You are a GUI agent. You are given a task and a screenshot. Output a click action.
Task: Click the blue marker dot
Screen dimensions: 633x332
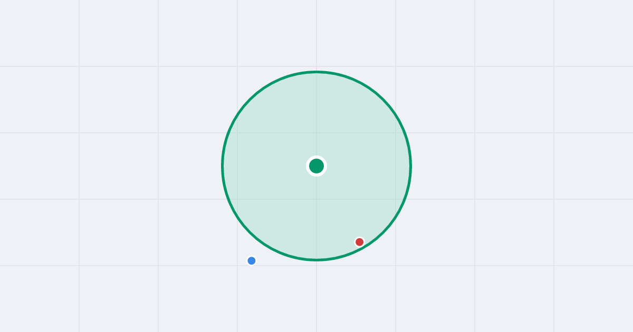(x=252, y=261)
